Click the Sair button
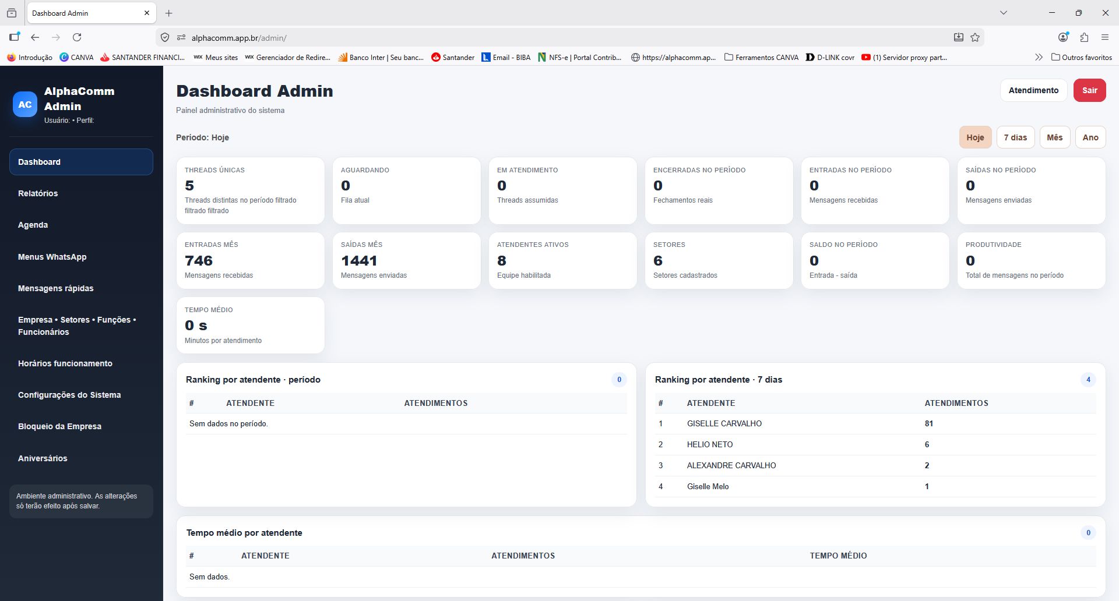Screen dimensions: 1119x601 (1089, 90)
